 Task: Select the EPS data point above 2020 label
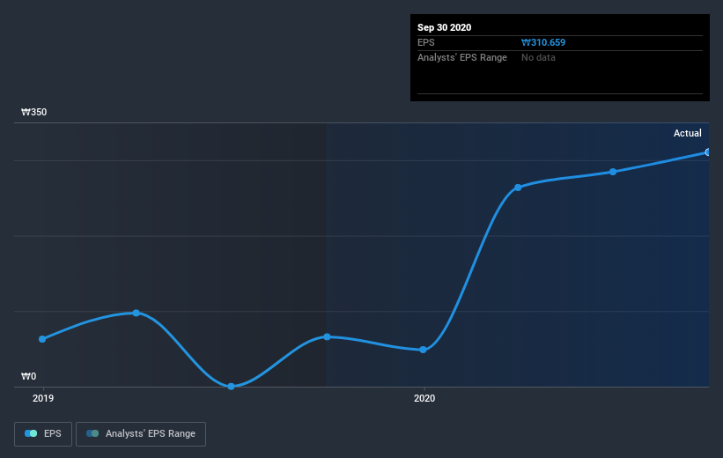(423, 350)
